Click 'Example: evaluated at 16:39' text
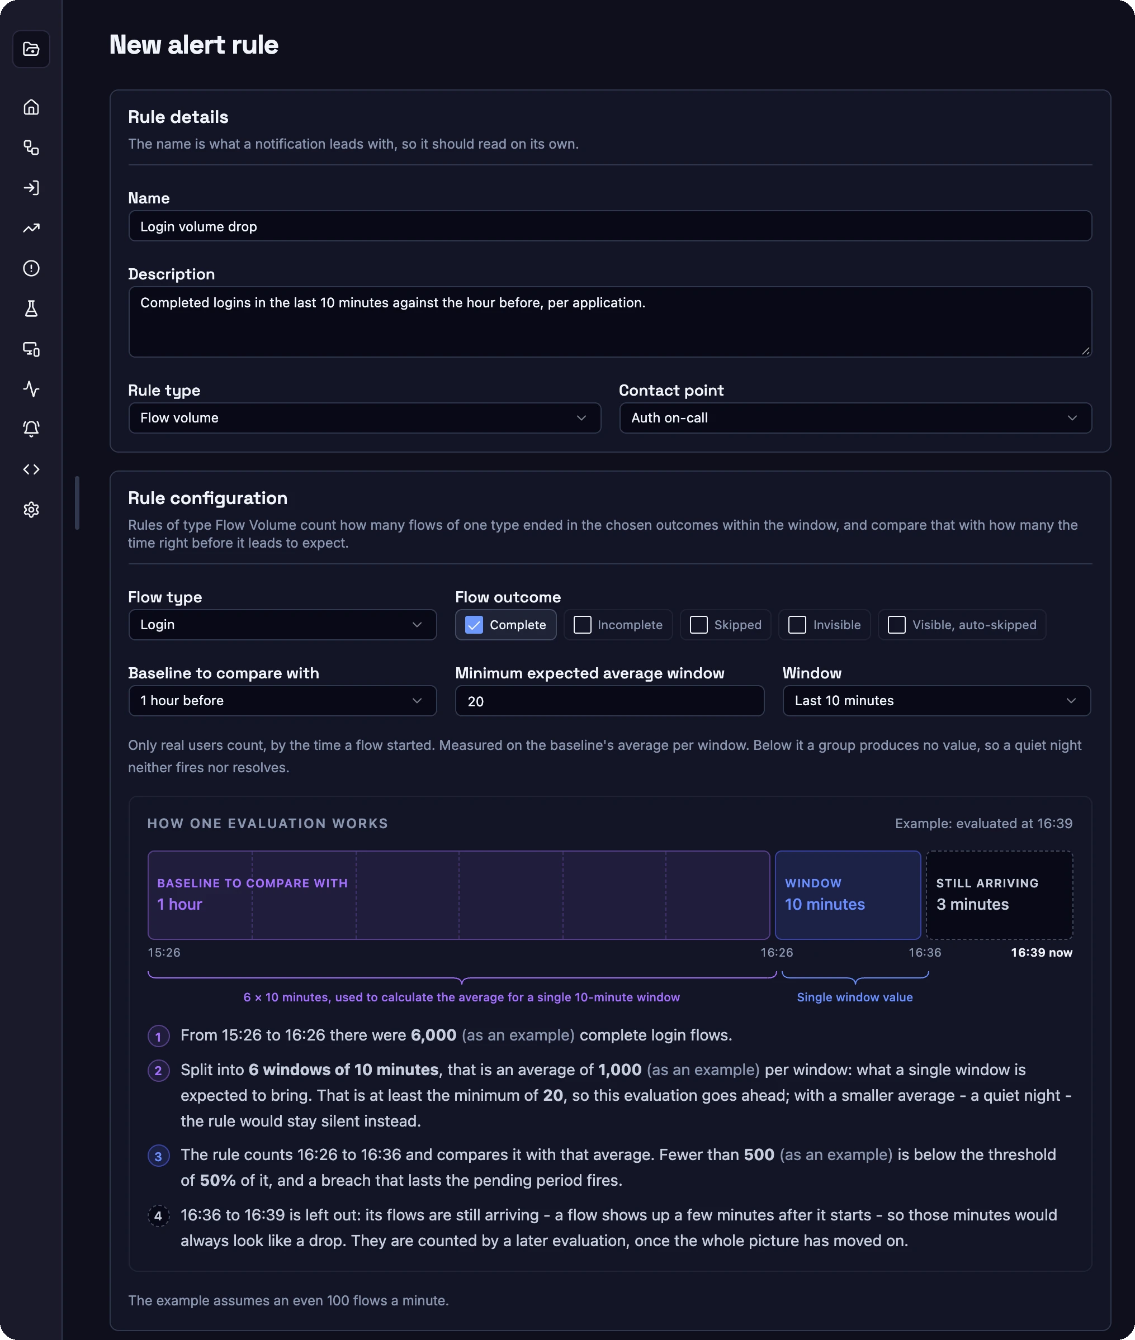 984,824
